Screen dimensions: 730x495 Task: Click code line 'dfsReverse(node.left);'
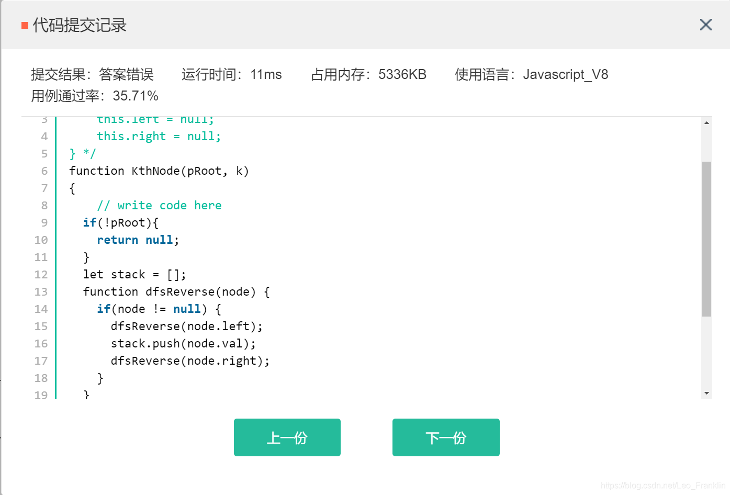click(187, 327)
